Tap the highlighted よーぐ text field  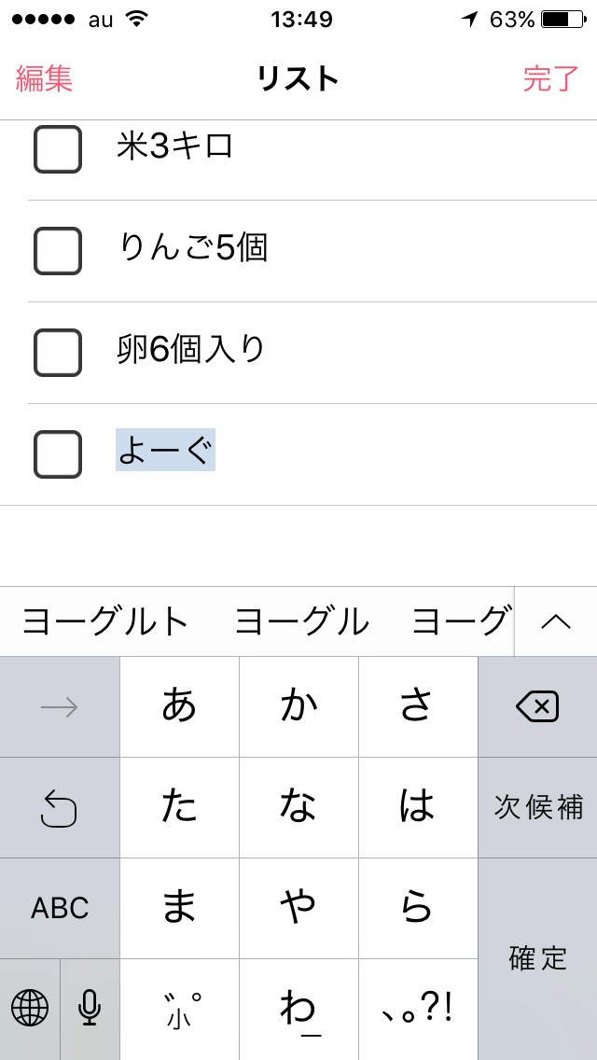[166, 451]
